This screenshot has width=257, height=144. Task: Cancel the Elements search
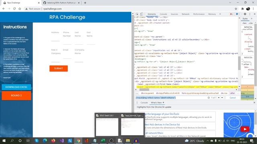click(233, 98)
